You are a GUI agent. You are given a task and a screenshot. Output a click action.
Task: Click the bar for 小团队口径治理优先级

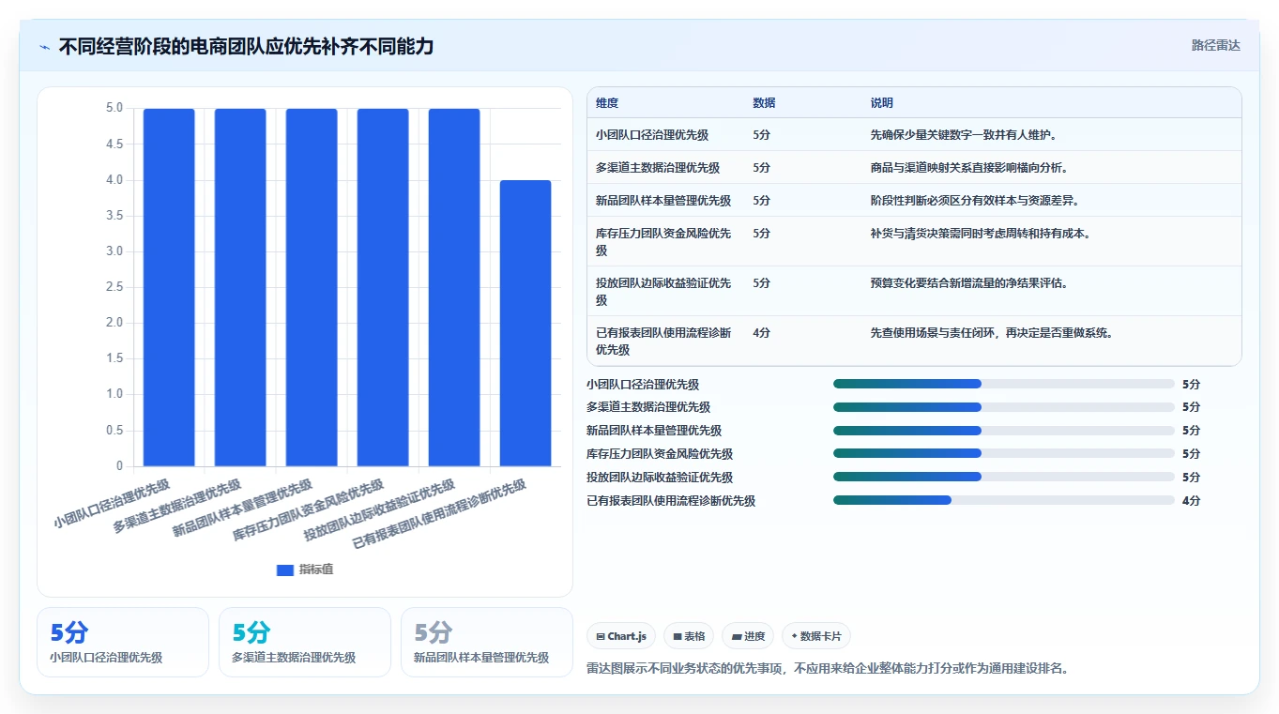[x=169, y=287]
